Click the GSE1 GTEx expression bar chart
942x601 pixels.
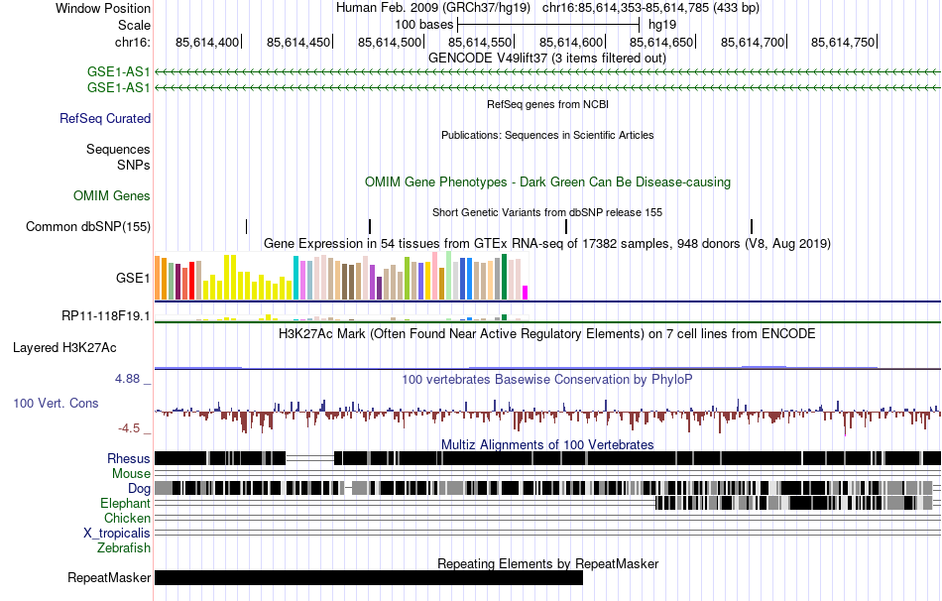(341, 276)
